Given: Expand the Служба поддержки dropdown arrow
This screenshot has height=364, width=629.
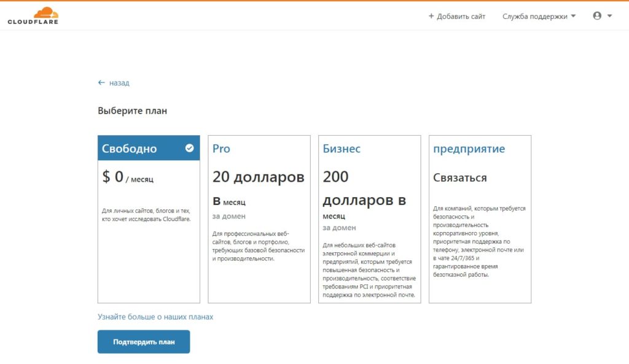Looking at the screenshot, I should click(x=573, y=16).
